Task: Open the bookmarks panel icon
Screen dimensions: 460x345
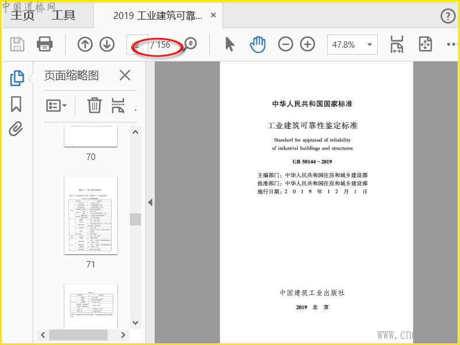Action: coord(16,104)
